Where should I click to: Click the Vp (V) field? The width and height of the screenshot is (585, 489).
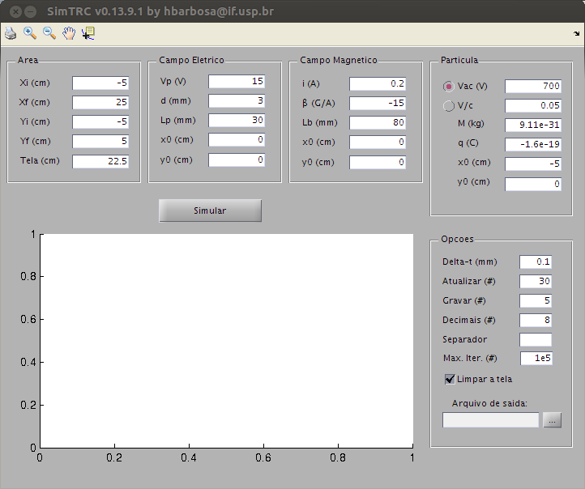pyautogui.click(x=237, y=81)
